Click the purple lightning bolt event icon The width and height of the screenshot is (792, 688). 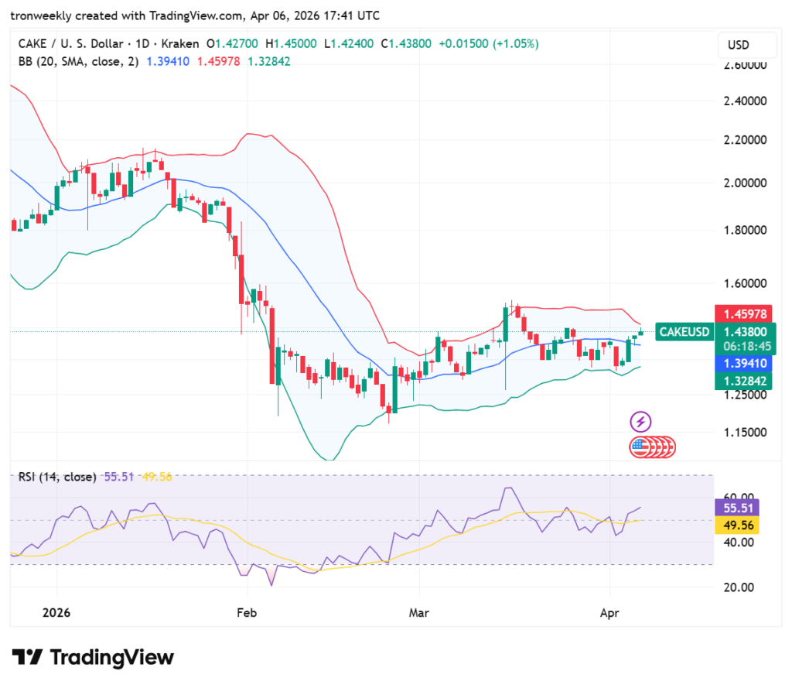pyautogui.click(x=641, y=422)
